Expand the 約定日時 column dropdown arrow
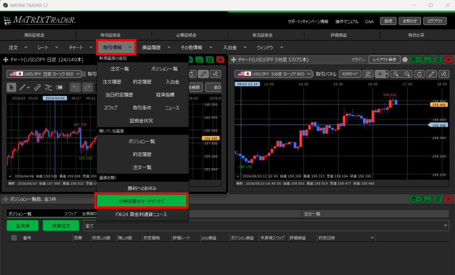Screen dimensions: 455x275 pos(372,238)
